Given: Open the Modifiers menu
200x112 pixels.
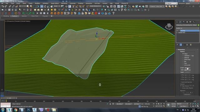Looking at the screenshot, I should click(x=37, y=3).
